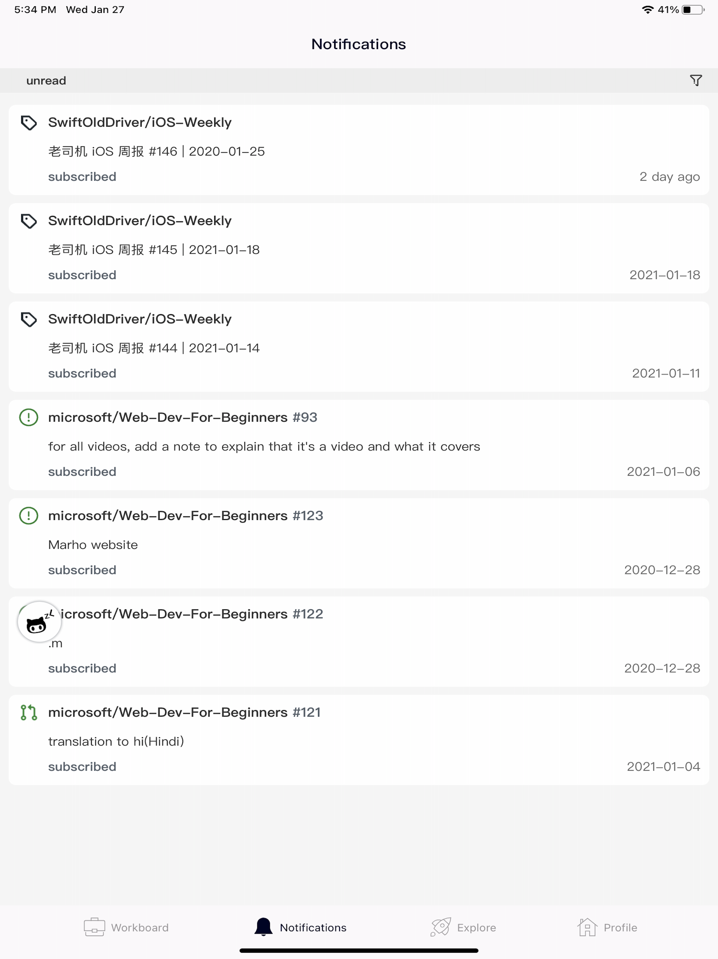Expand the unread filter header
Viewport: 718px width, 959px height.
click(46, 81)
